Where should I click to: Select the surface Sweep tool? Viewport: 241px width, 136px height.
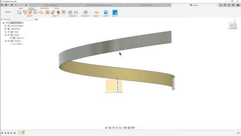click(35, 12)
